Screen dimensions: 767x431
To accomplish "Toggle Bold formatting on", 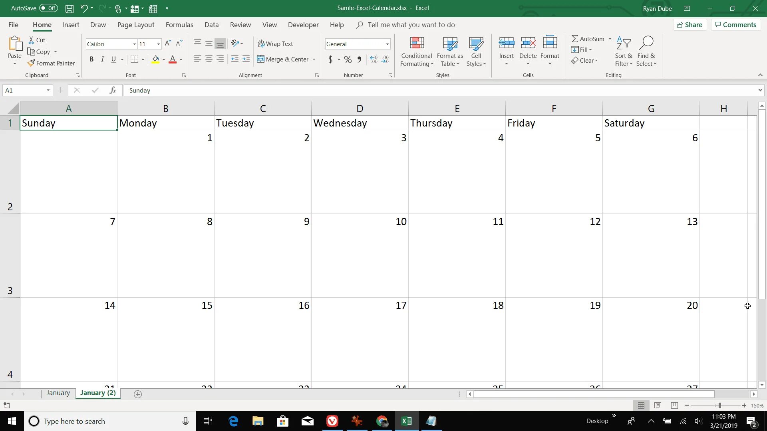I will click(x=91, y=59).
